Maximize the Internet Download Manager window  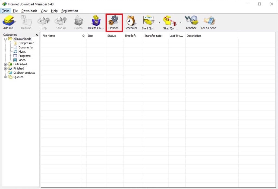coord(259,4)
